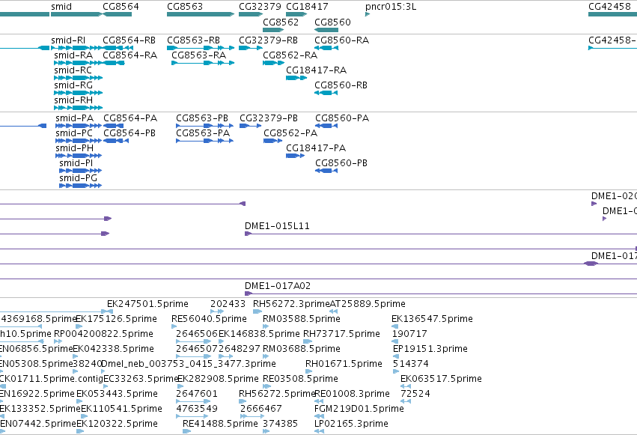This screenshot has height=435, width=637.
Task: Select the CG42458 gene label
Action: pos(609,7)
